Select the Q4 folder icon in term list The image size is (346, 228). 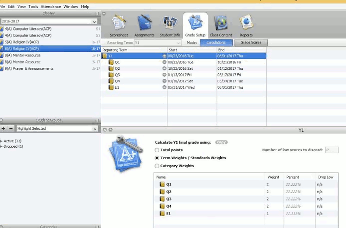pyautogui.click(x=111, y=81)
